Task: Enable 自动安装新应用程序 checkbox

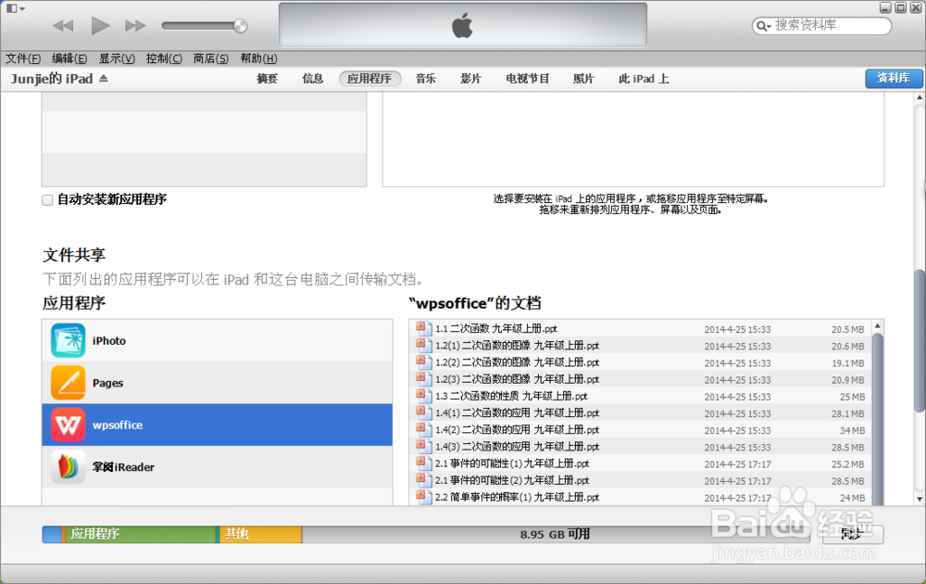Action: click(48, 200)
